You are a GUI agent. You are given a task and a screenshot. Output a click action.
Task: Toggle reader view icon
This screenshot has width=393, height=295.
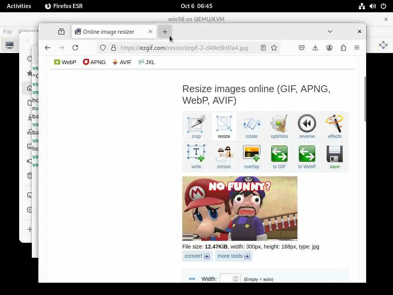coord(263,48)
